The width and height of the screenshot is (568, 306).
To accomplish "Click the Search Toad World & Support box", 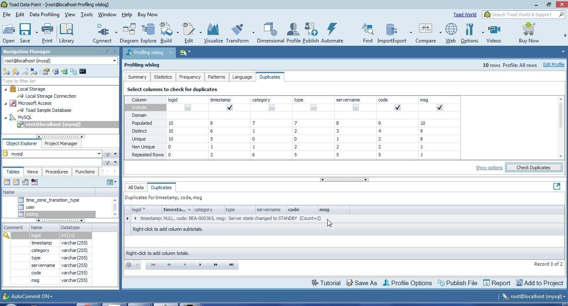I will pyautogui.click(x=523, y=15).
